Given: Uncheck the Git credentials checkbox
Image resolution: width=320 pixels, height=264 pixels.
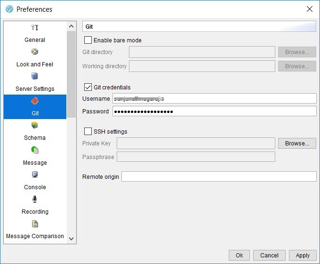Looking at the screenshot, I should point(88,87).
